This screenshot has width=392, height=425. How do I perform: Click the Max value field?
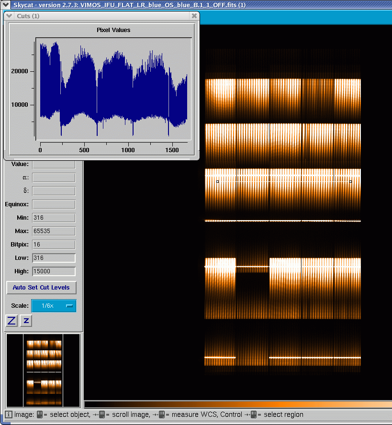coord(54,231)
